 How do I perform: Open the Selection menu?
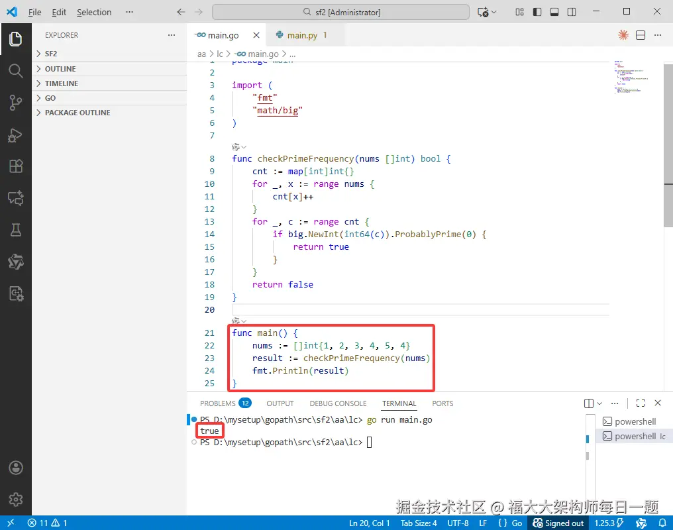94,12
